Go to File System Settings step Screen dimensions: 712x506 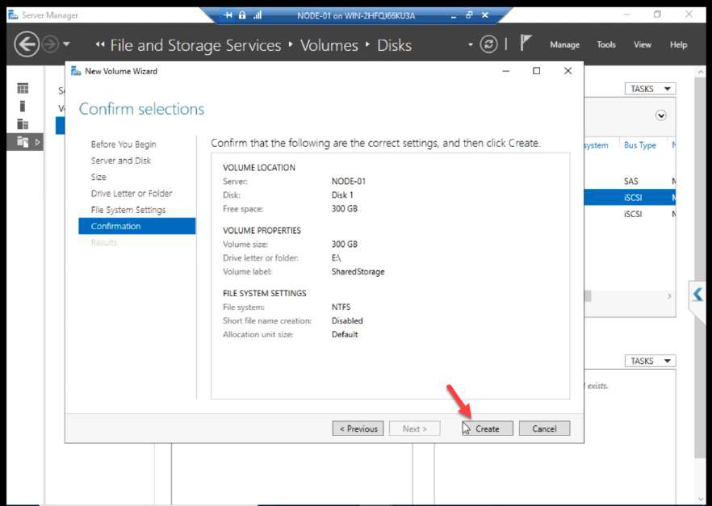click(x=128, y=210)
